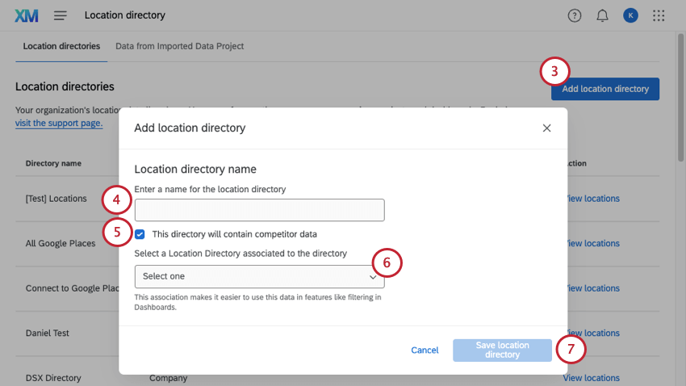Switch to Location directories tab

tap(61, 46)
